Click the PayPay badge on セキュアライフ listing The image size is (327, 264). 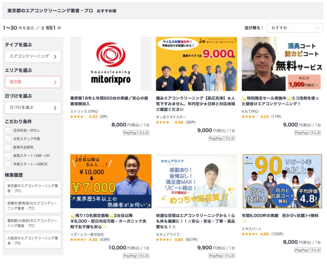pyautogui.click(x=216, y=256)
